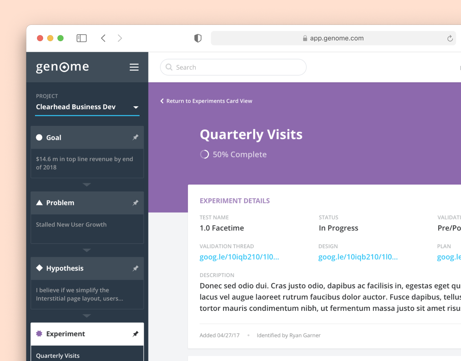Select the Goal card header
This screenshot has height=361, width=461.
coord(87,137)
